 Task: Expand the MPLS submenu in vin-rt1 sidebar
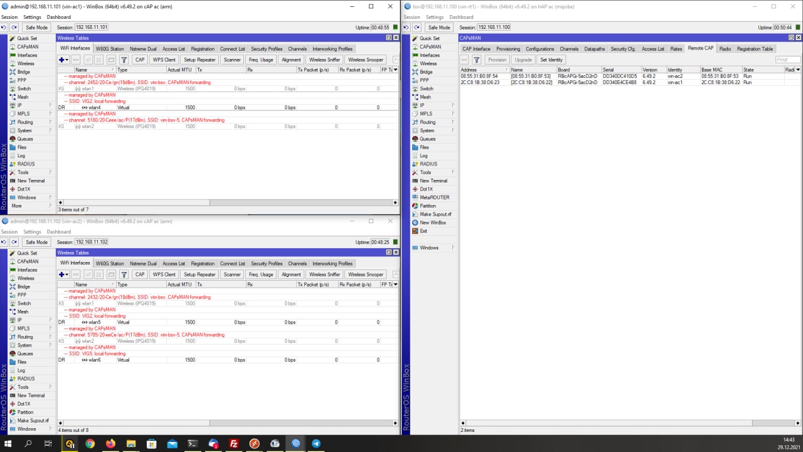pos(453,113)
